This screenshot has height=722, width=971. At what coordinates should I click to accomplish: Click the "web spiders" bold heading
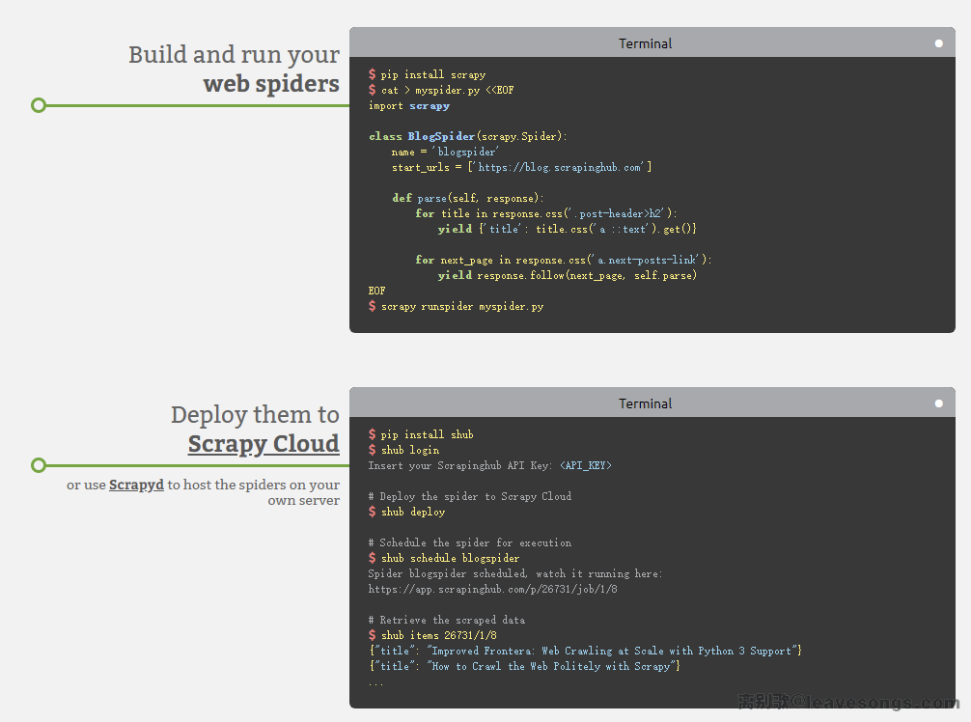271,84
